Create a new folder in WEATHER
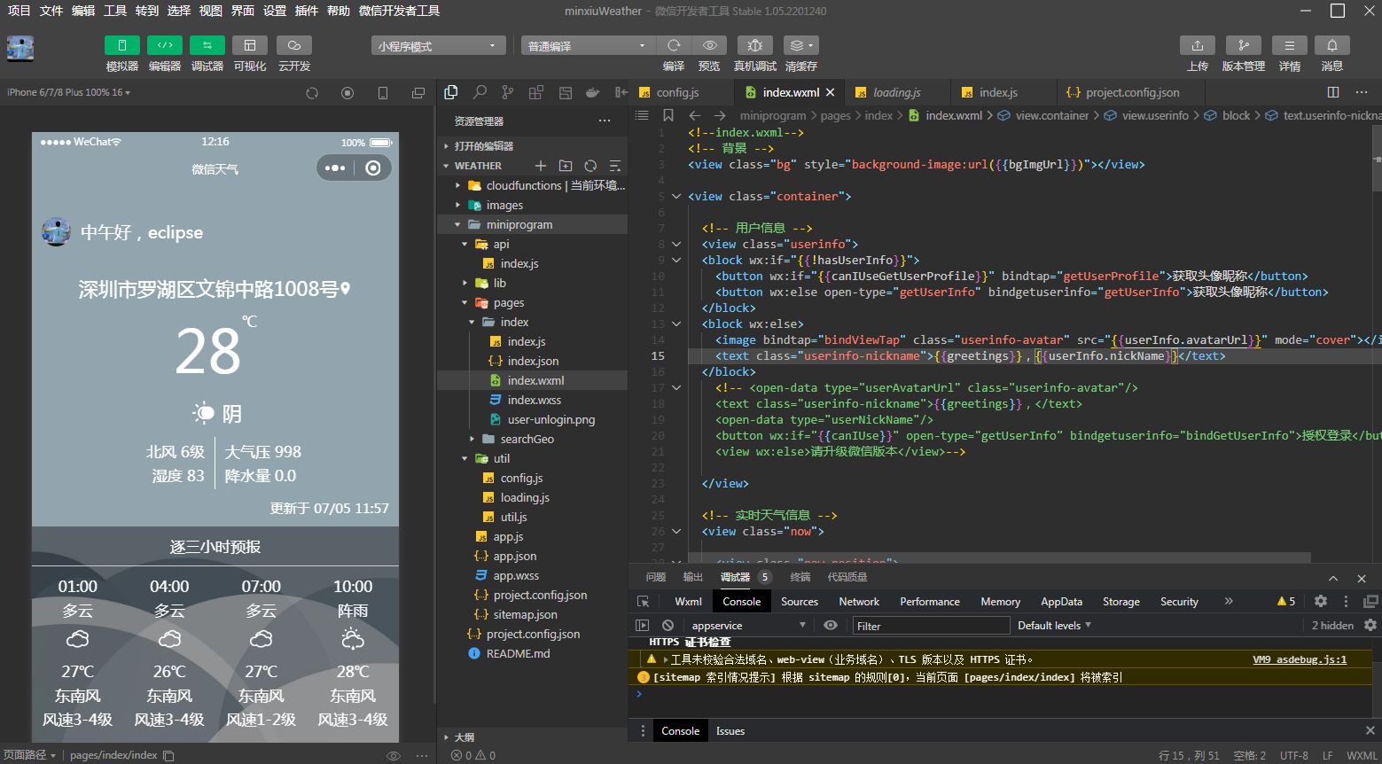This screenshot has width=1382, height=764. 566,166
